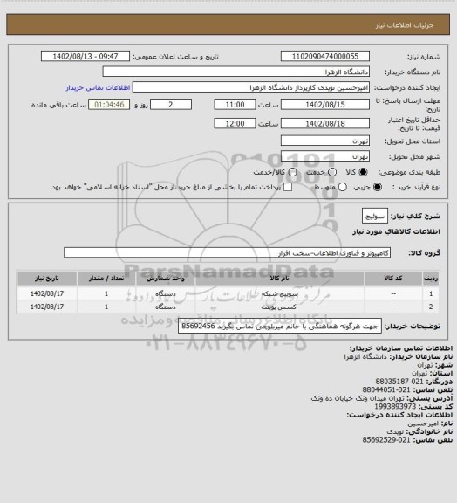Toggle the اسناد خزانه اسلامی payment checkbox
The height and width of the screenshot is (503, 457).
point(288,187)
